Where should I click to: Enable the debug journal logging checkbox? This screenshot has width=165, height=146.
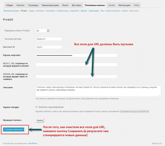(x=37, y=107)
